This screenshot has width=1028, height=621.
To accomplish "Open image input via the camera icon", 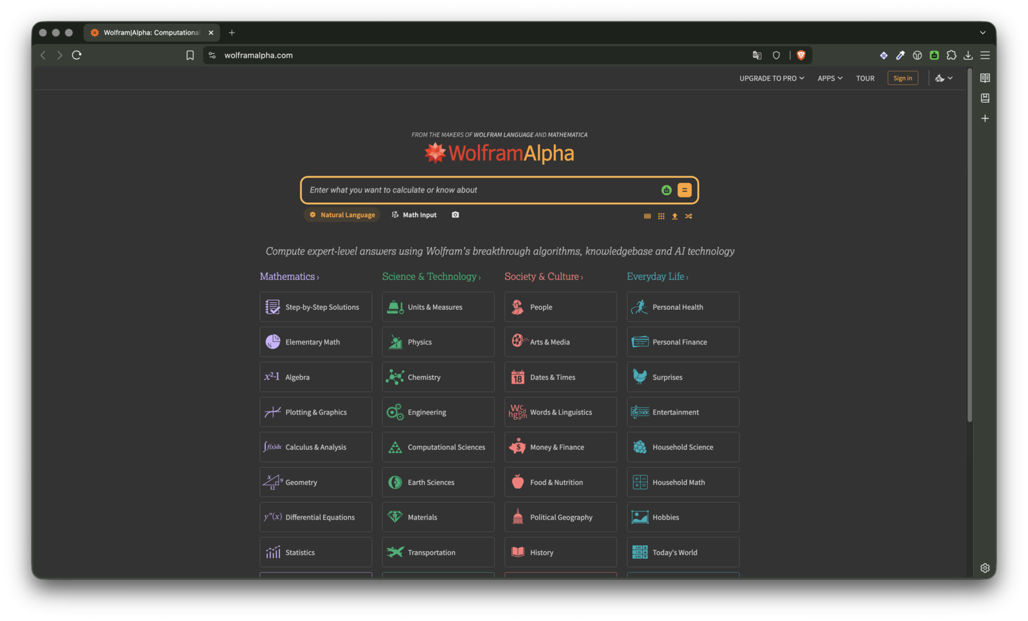I will pos(455,215).
